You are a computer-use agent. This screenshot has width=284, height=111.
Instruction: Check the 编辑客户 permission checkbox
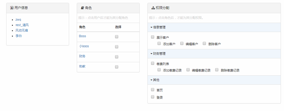pyautogui.click(x=182, y=43)
